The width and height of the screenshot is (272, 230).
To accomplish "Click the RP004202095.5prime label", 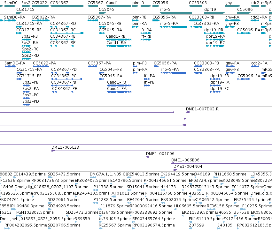I will click(x=26, y=225).
